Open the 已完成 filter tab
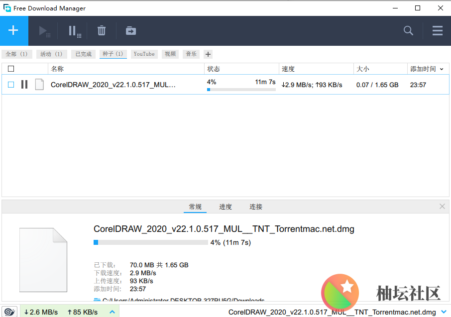This screenshot has height=317, width=451. [x=84, y=54]
